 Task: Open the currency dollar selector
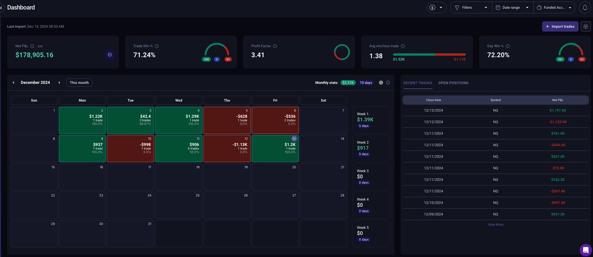click(x=436, y=7)
